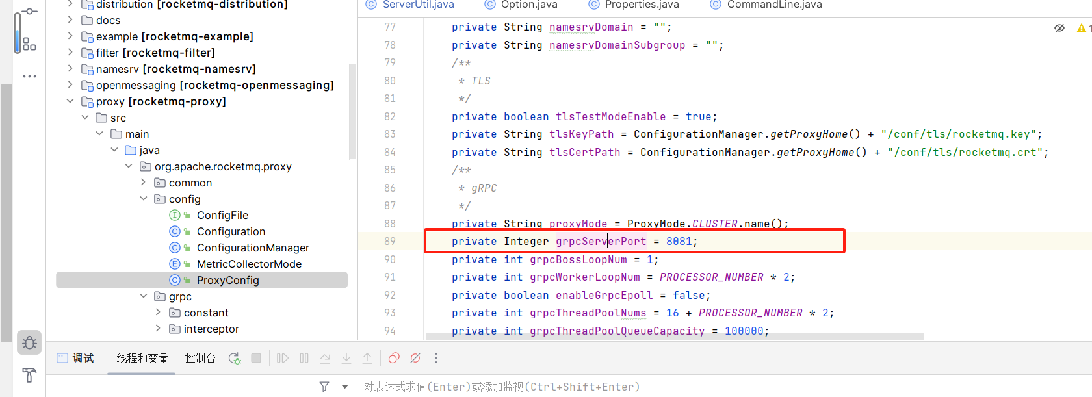
Task: Collapse the java source folder
Action: pos(114,150)
